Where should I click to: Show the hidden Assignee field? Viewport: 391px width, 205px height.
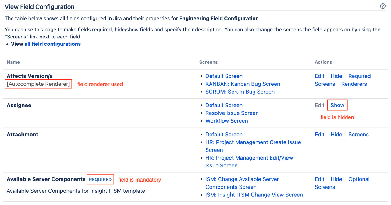coord(337,105)
